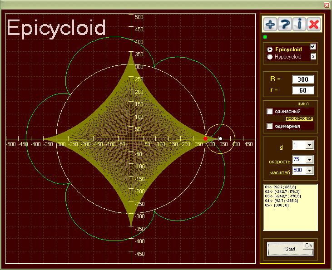This screenshot has height=270, width=332.
Task: Click the small r value input field
Action: click(303, 90)
